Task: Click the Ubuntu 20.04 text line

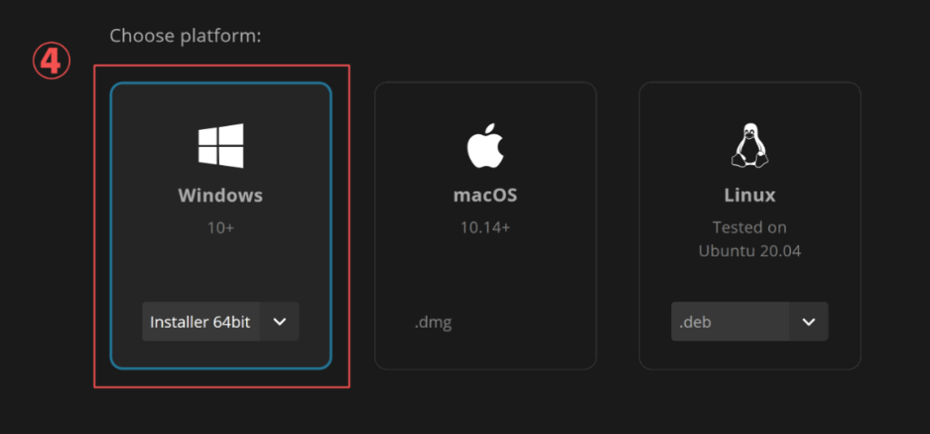Action: tap(749, 251)
